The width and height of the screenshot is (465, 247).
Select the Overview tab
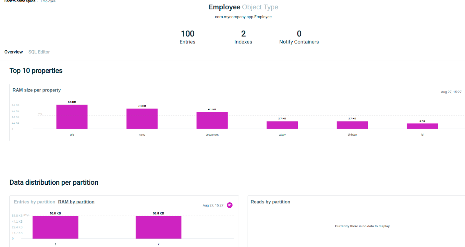pyautogui.click(x=13, y=52)
